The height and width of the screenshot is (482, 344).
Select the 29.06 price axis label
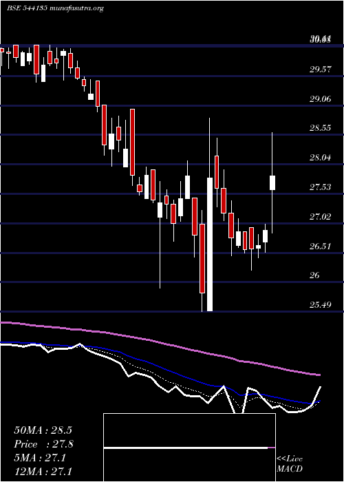tap(320, 99)
